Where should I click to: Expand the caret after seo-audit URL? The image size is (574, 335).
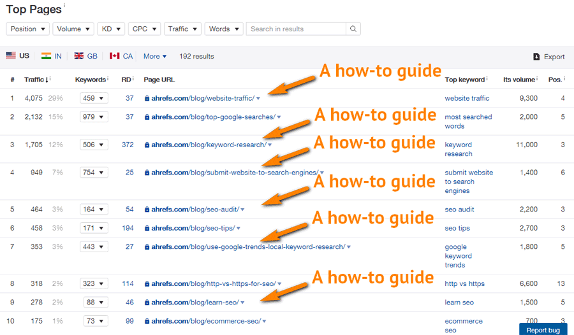242,210
